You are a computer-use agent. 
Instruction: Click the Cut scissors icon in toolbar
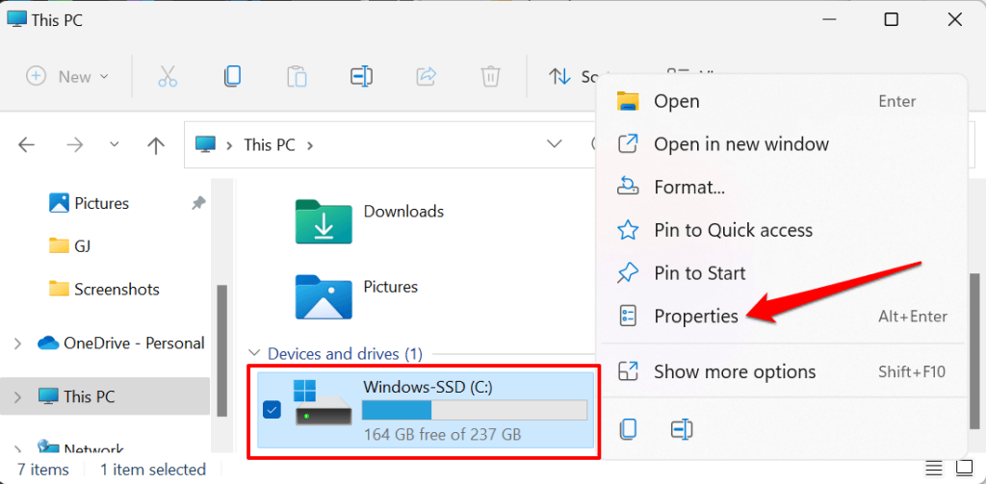(x=168, y=77)
